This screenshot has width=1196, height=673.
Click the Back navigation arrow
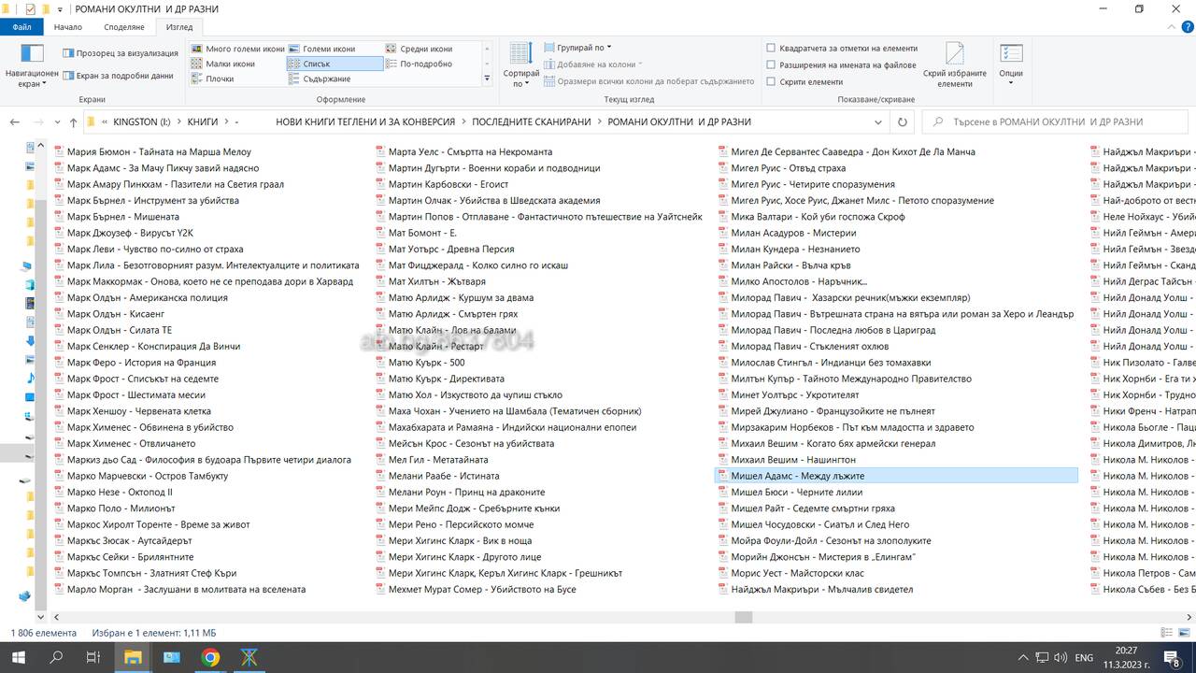(15, 122)
